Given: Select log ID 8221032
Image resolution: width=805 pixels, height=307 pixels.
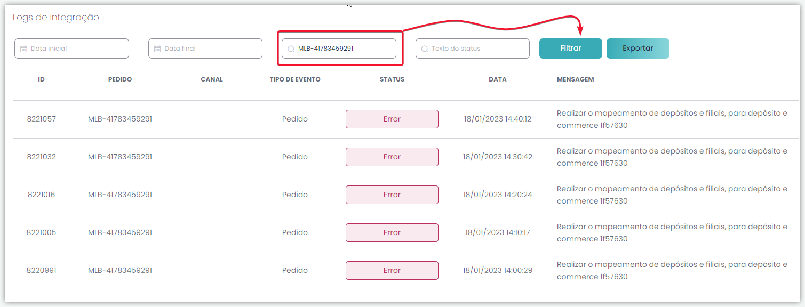Looking at the screenshot, I should pos(42,157).
